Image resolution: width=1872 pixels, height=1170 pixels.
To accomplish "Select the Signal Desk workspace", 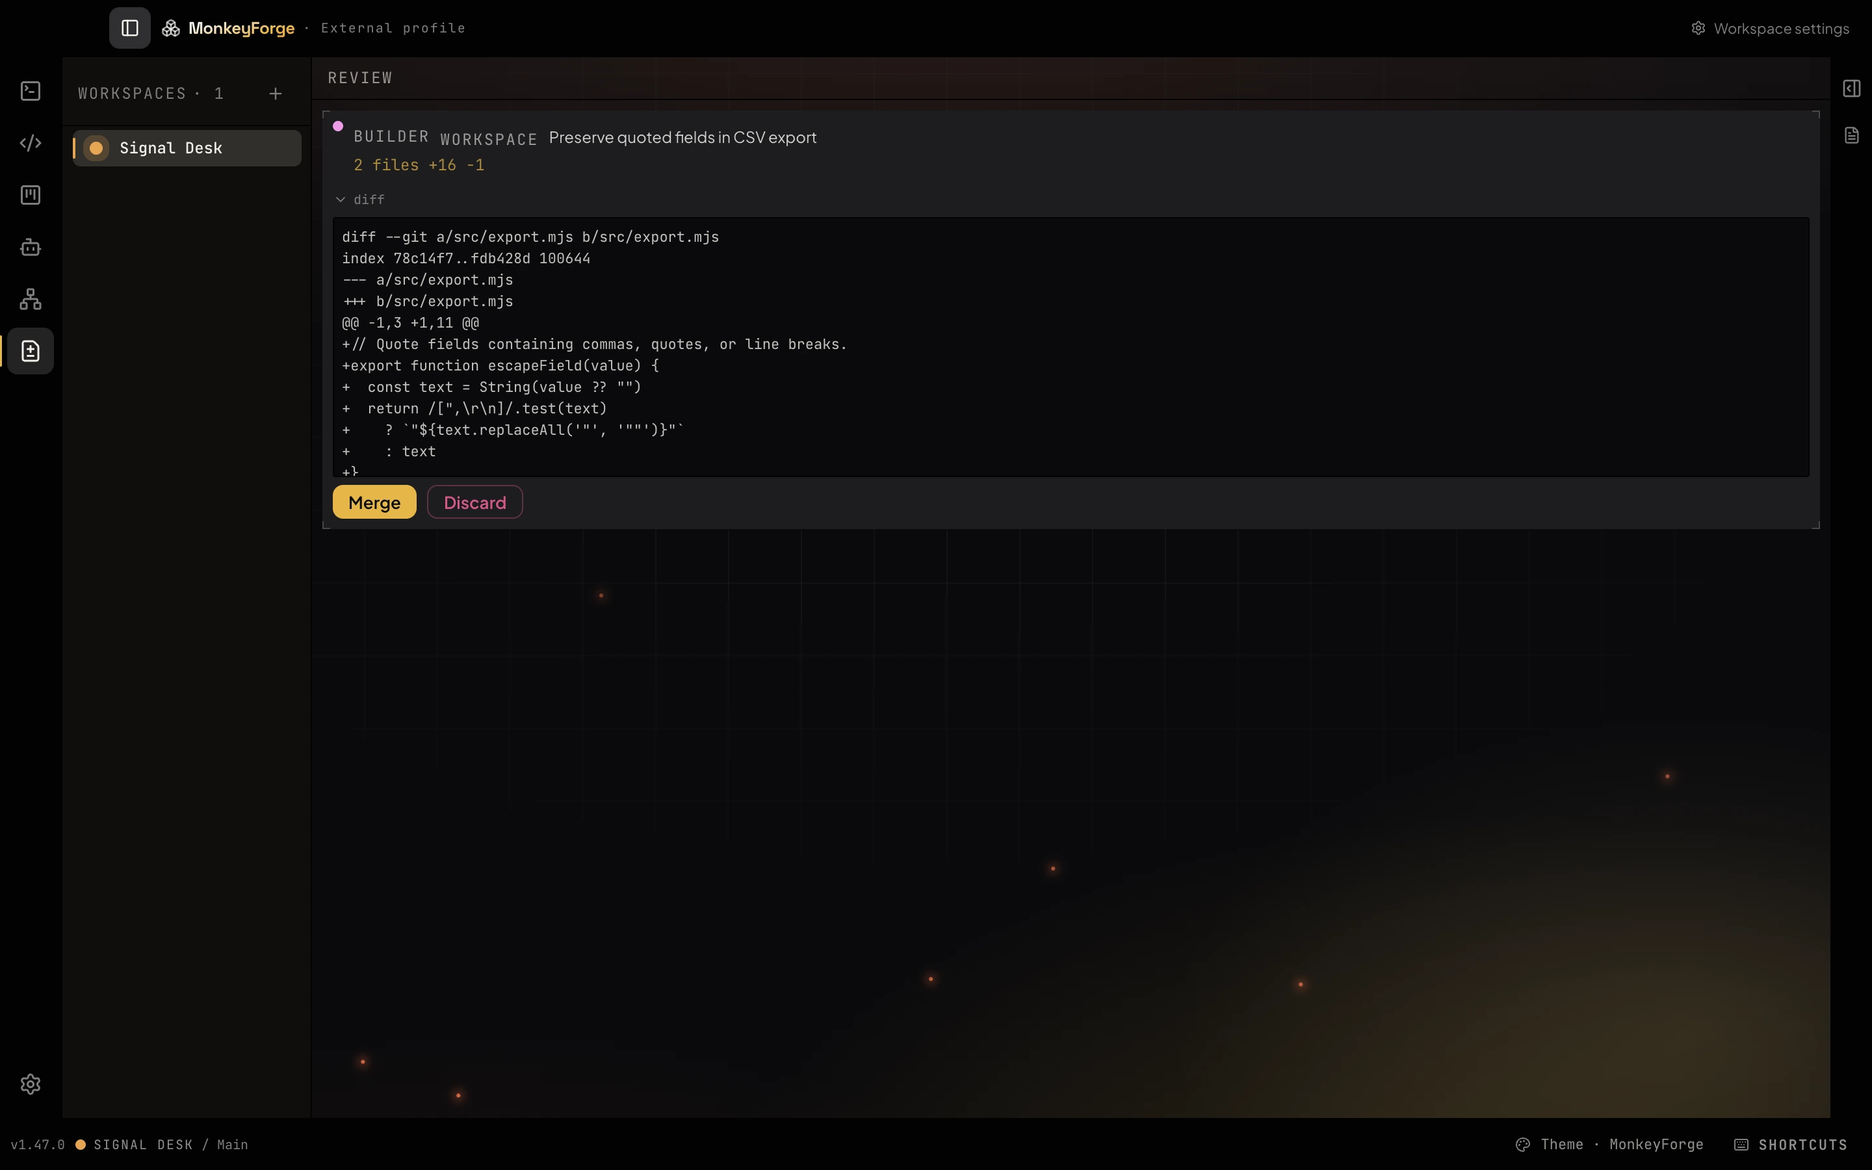I will pyautogui.click(x=187, y=148).
